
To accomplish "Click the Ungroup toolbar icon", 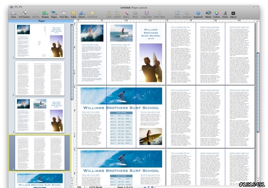I will click(x=187, y=15).
